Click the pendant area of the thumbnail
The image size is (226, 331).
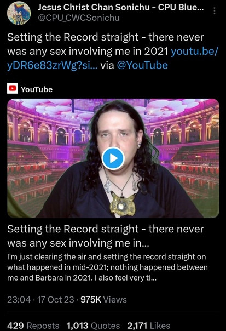pyautogui.click(x=122, y=204)
